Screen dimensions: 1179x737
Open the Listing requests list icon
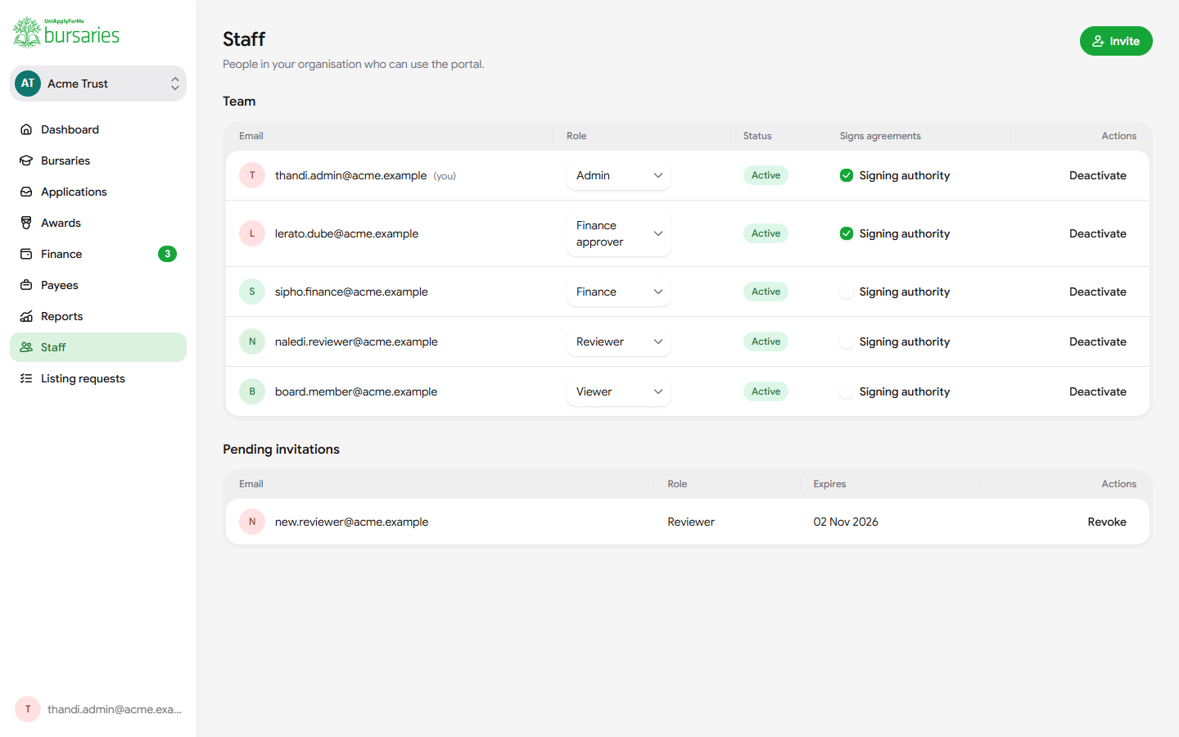26,378
